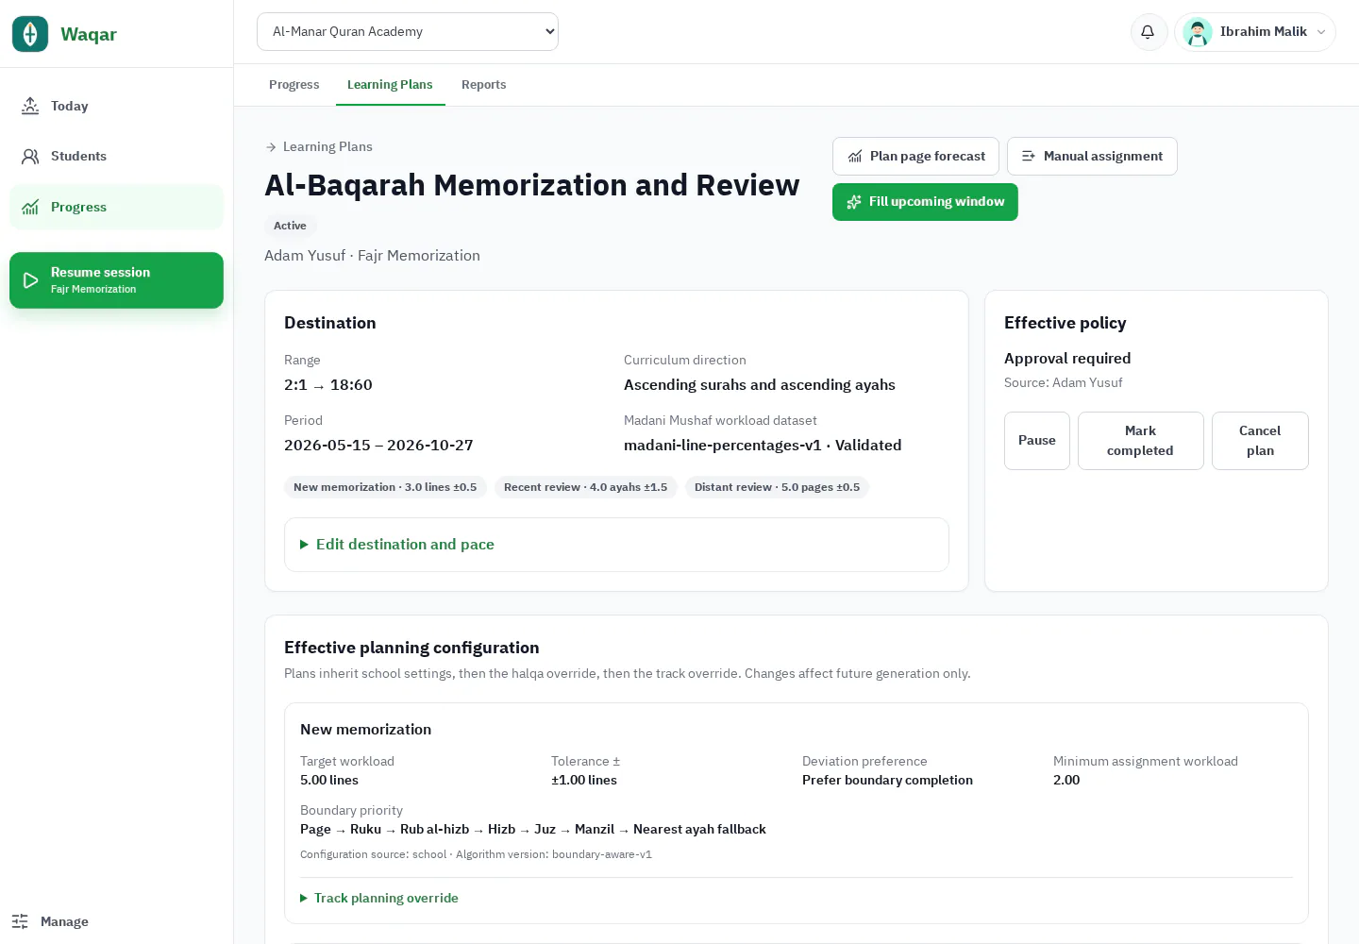Click Plan page forecast button
The image size is (1359, 944).
(915, 157)
